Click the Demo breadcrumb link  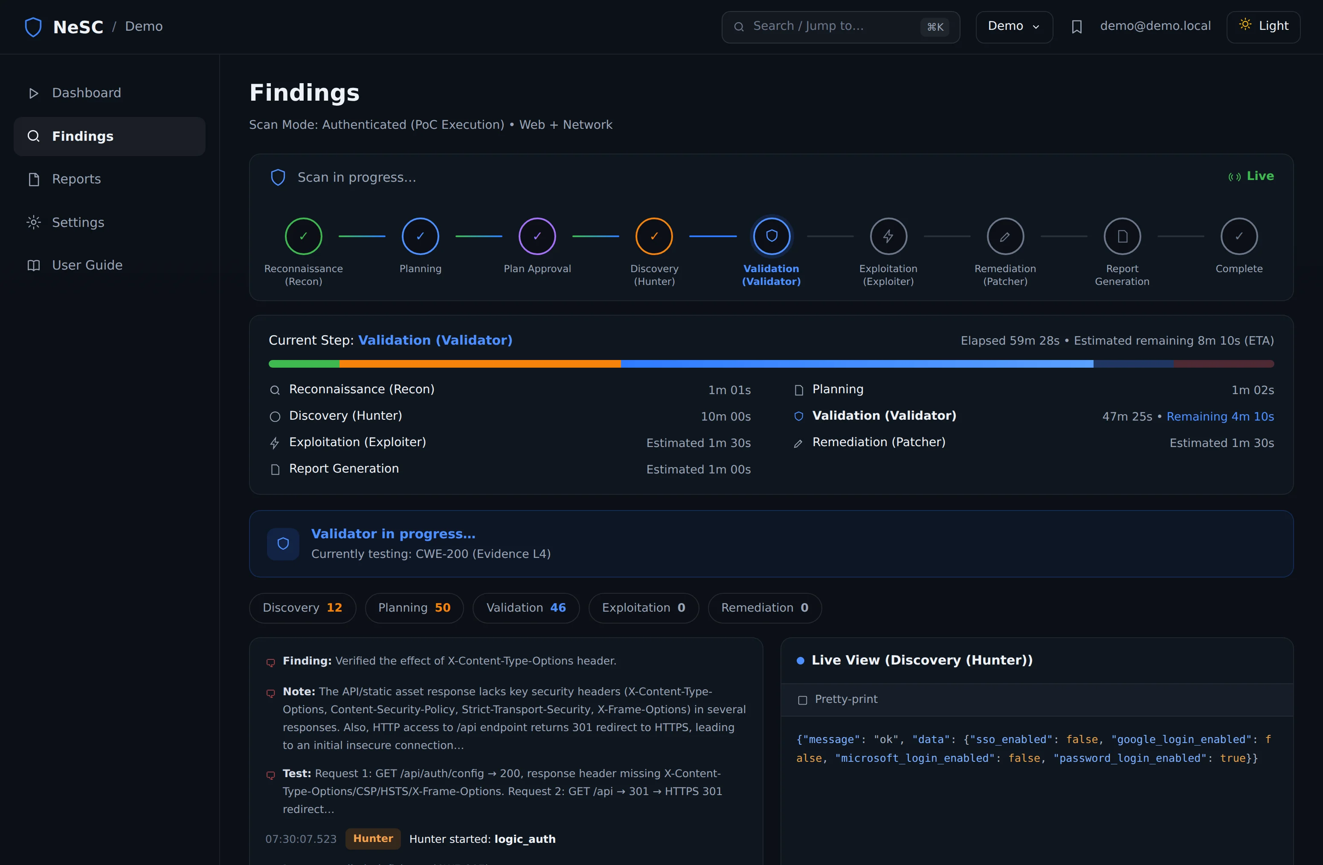pos(144,27)
